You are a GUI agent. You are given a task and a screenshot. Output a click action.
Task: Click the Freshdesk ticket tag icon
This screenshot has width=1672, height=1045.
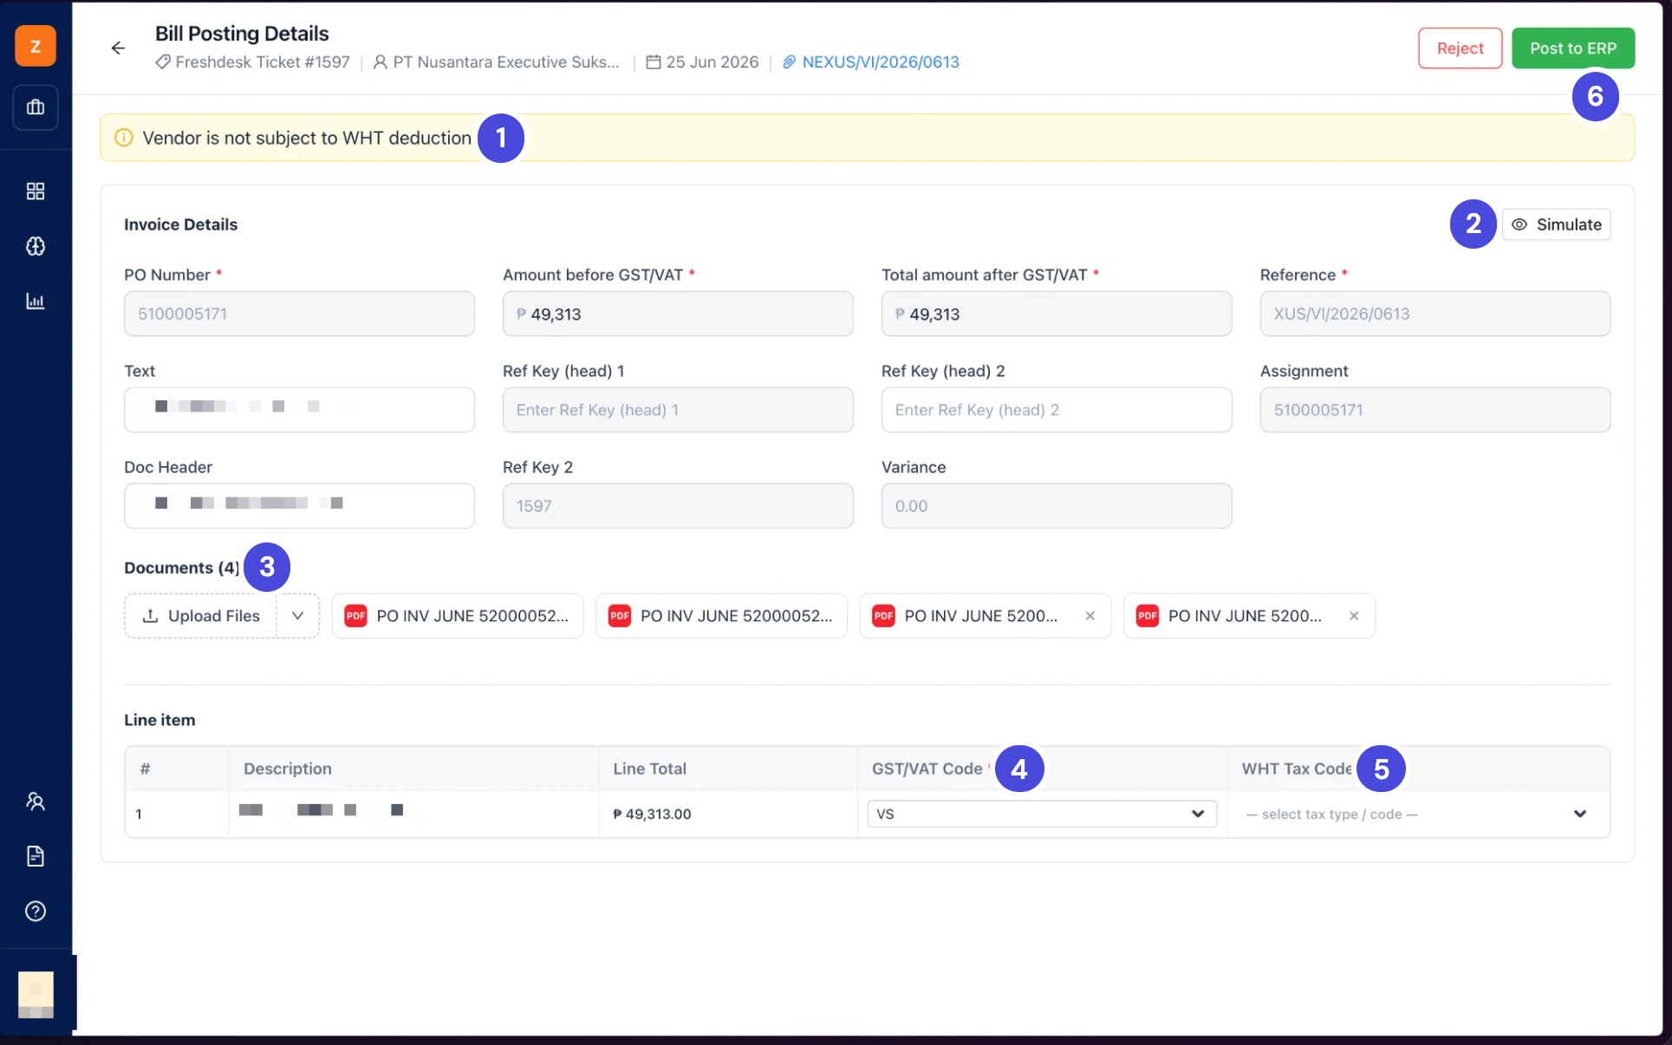[163, 62]
